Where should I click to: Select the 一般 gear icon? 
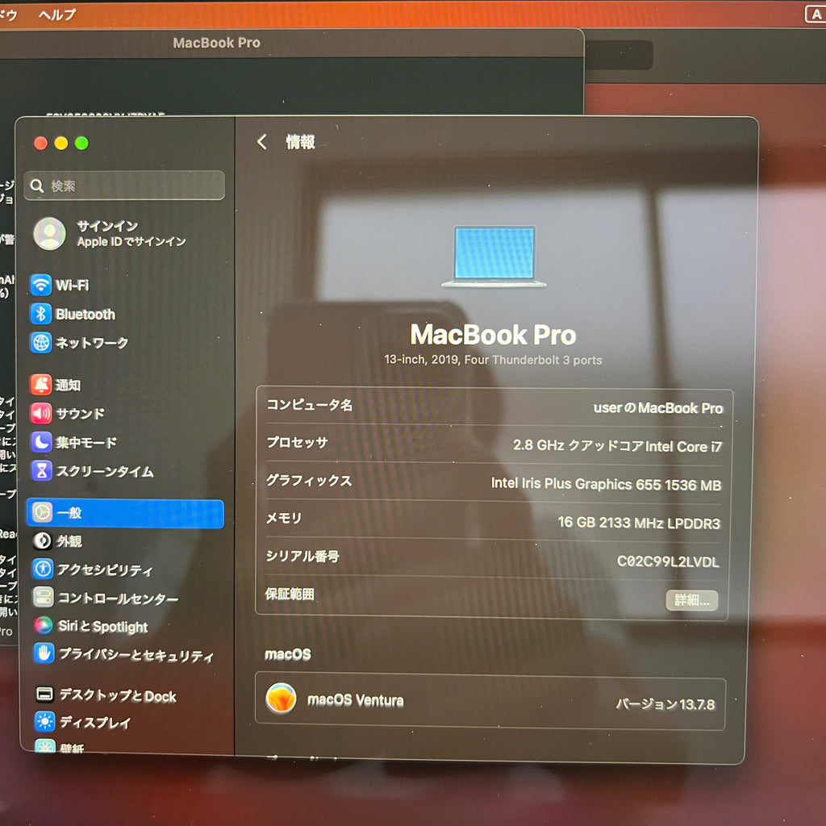(42, 512)
